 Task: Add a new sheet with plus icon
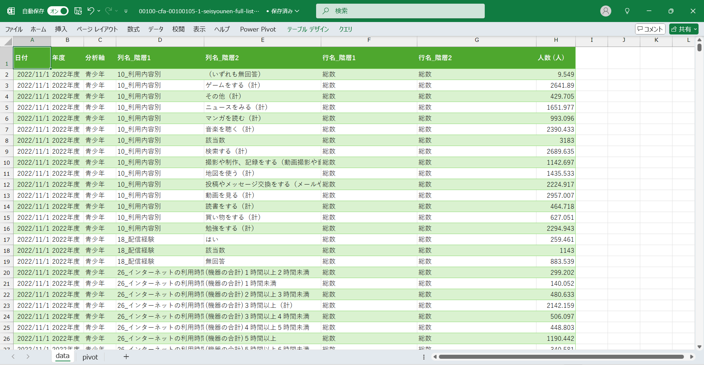[126, 357]
